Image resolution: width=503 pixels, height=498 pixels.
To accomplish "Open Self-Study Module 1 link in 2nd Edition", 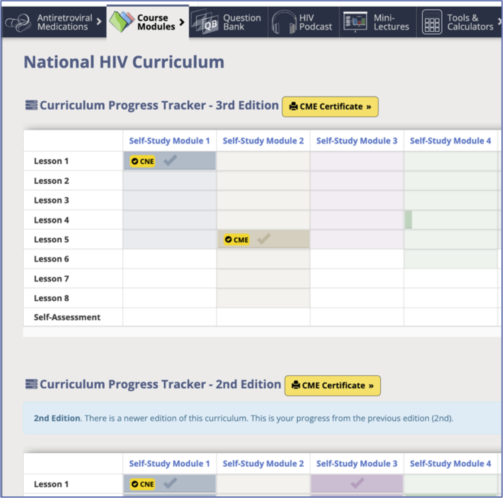I will point(170,464).
